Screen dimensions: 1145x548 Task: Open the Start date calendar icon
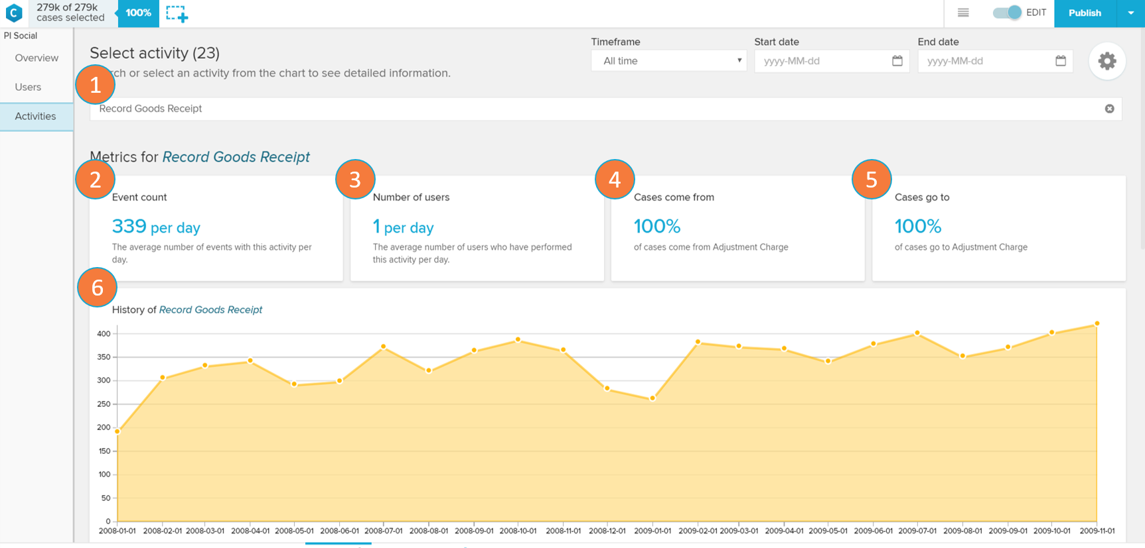click(897, 61)
